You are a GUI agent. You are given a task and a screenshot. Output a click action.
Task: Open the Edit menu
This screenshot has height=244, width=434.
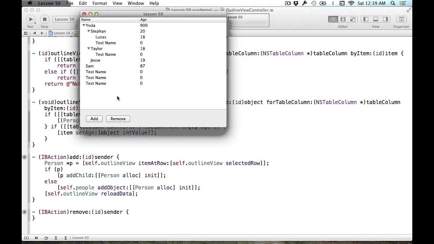[83, 3]
